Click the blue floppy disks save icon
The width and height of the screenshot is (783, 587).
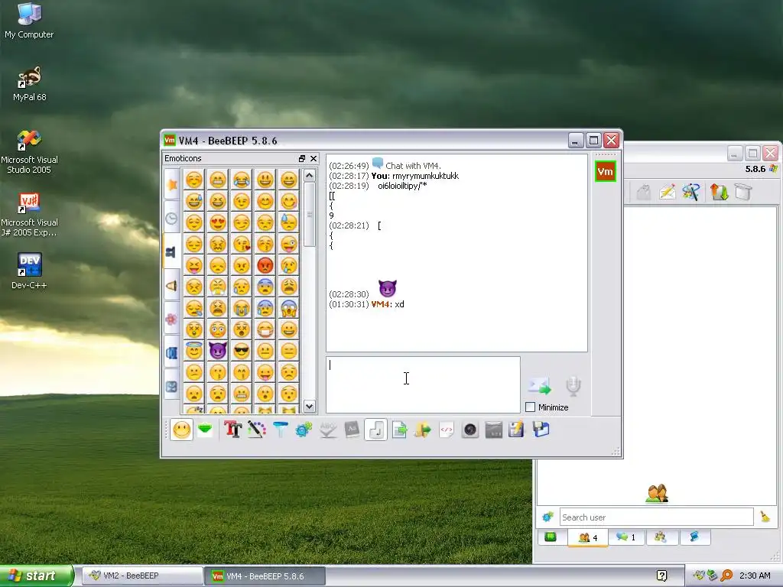pyautogui.click(x=541, y=430)
